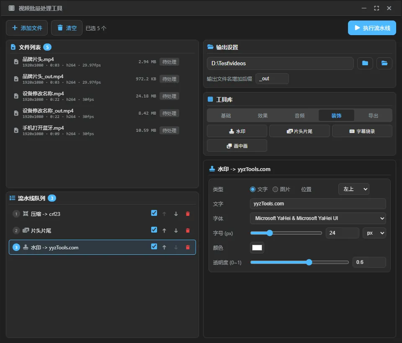Click the 输出设置 folder header icon

211,47
